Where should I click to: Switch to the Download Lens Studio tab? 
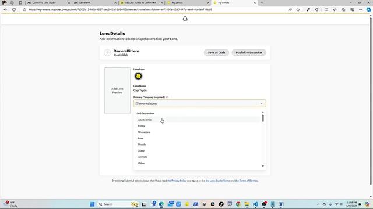[x=48, y=3]
